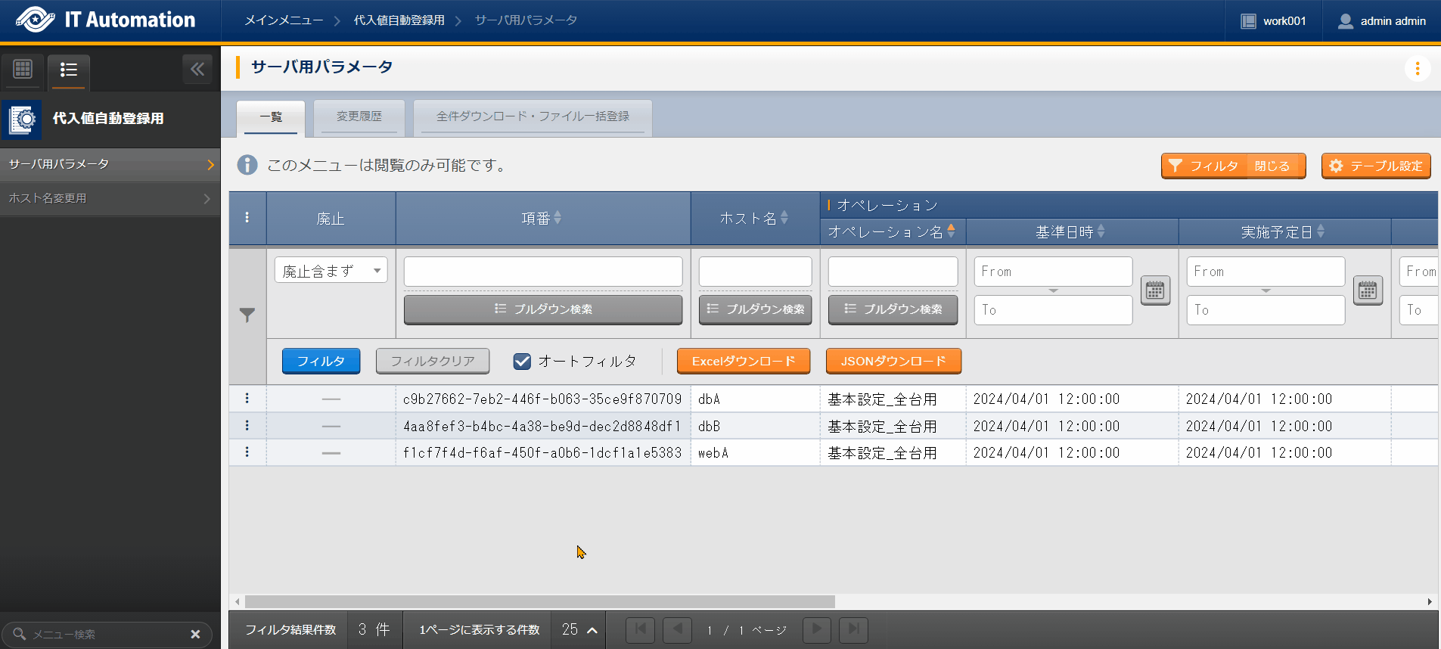The image size is (1441, 649).
Task: Open プルダウン検索 under ホスト名 filter
Action: 755,309
